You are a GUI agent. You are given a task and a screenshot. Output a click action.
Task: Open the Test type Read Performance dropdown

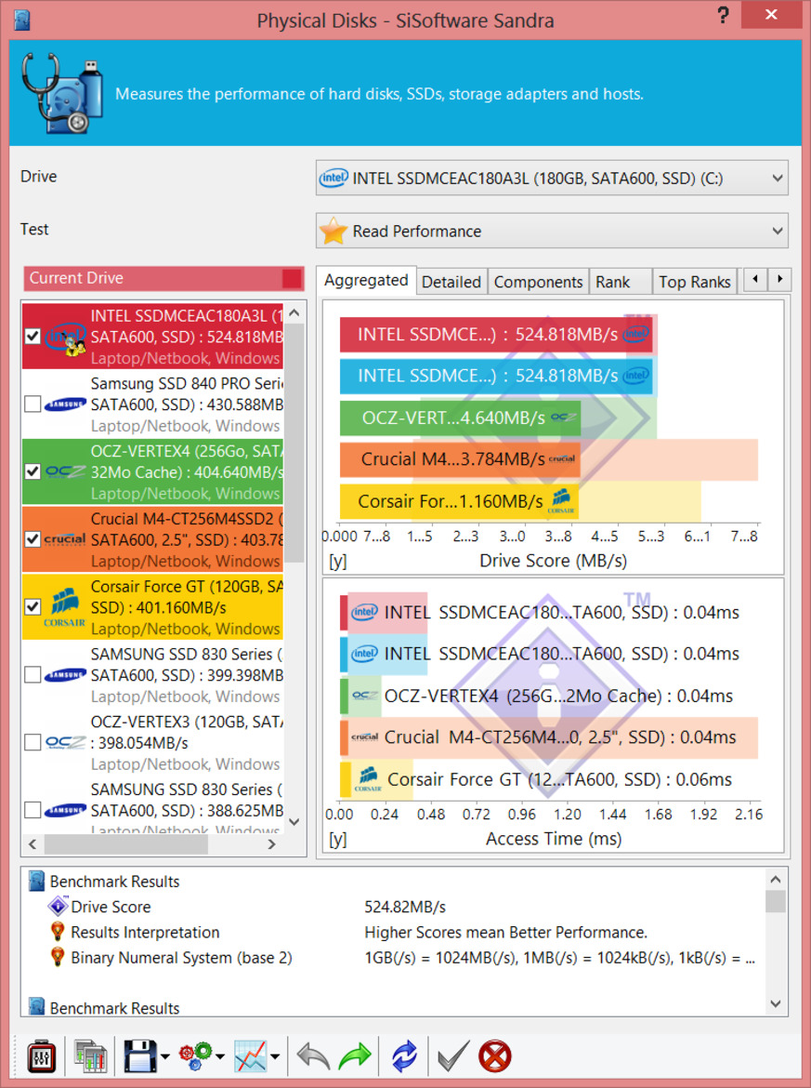point(552,231)
